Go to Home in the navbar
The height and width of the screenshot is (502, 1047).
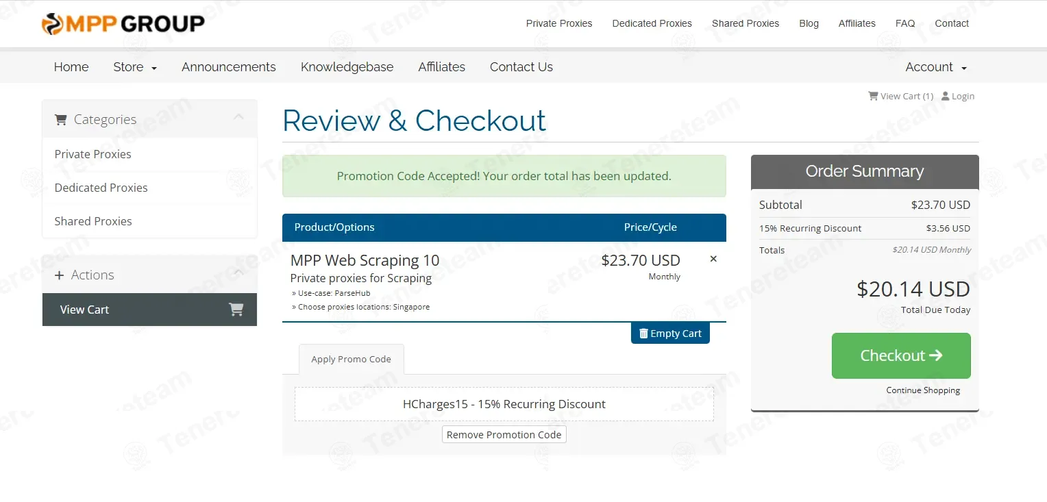click(71, 67)
